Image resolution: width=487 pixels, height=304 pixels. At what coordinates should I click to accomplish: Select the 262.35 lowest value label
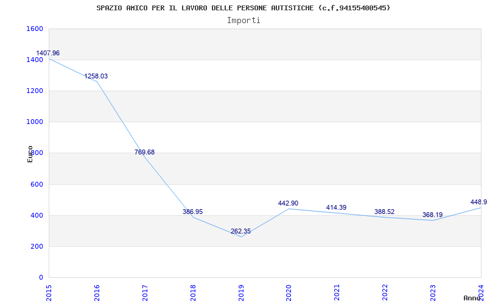[240, 232]
